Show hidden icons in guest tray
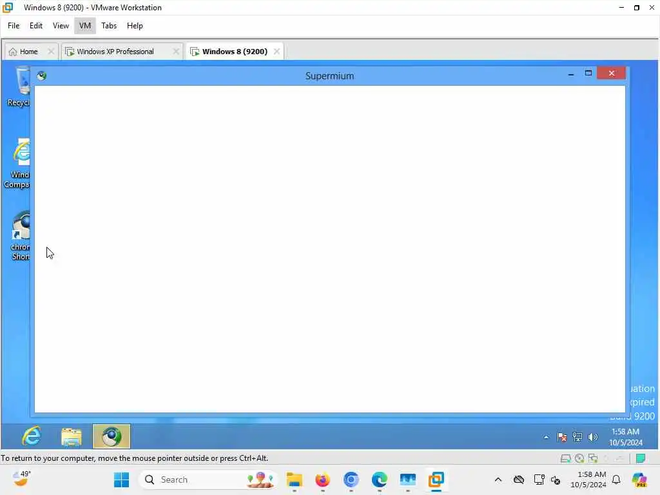Image resolution: width=660 pixels, height=495 pixels. coord(546,438)
